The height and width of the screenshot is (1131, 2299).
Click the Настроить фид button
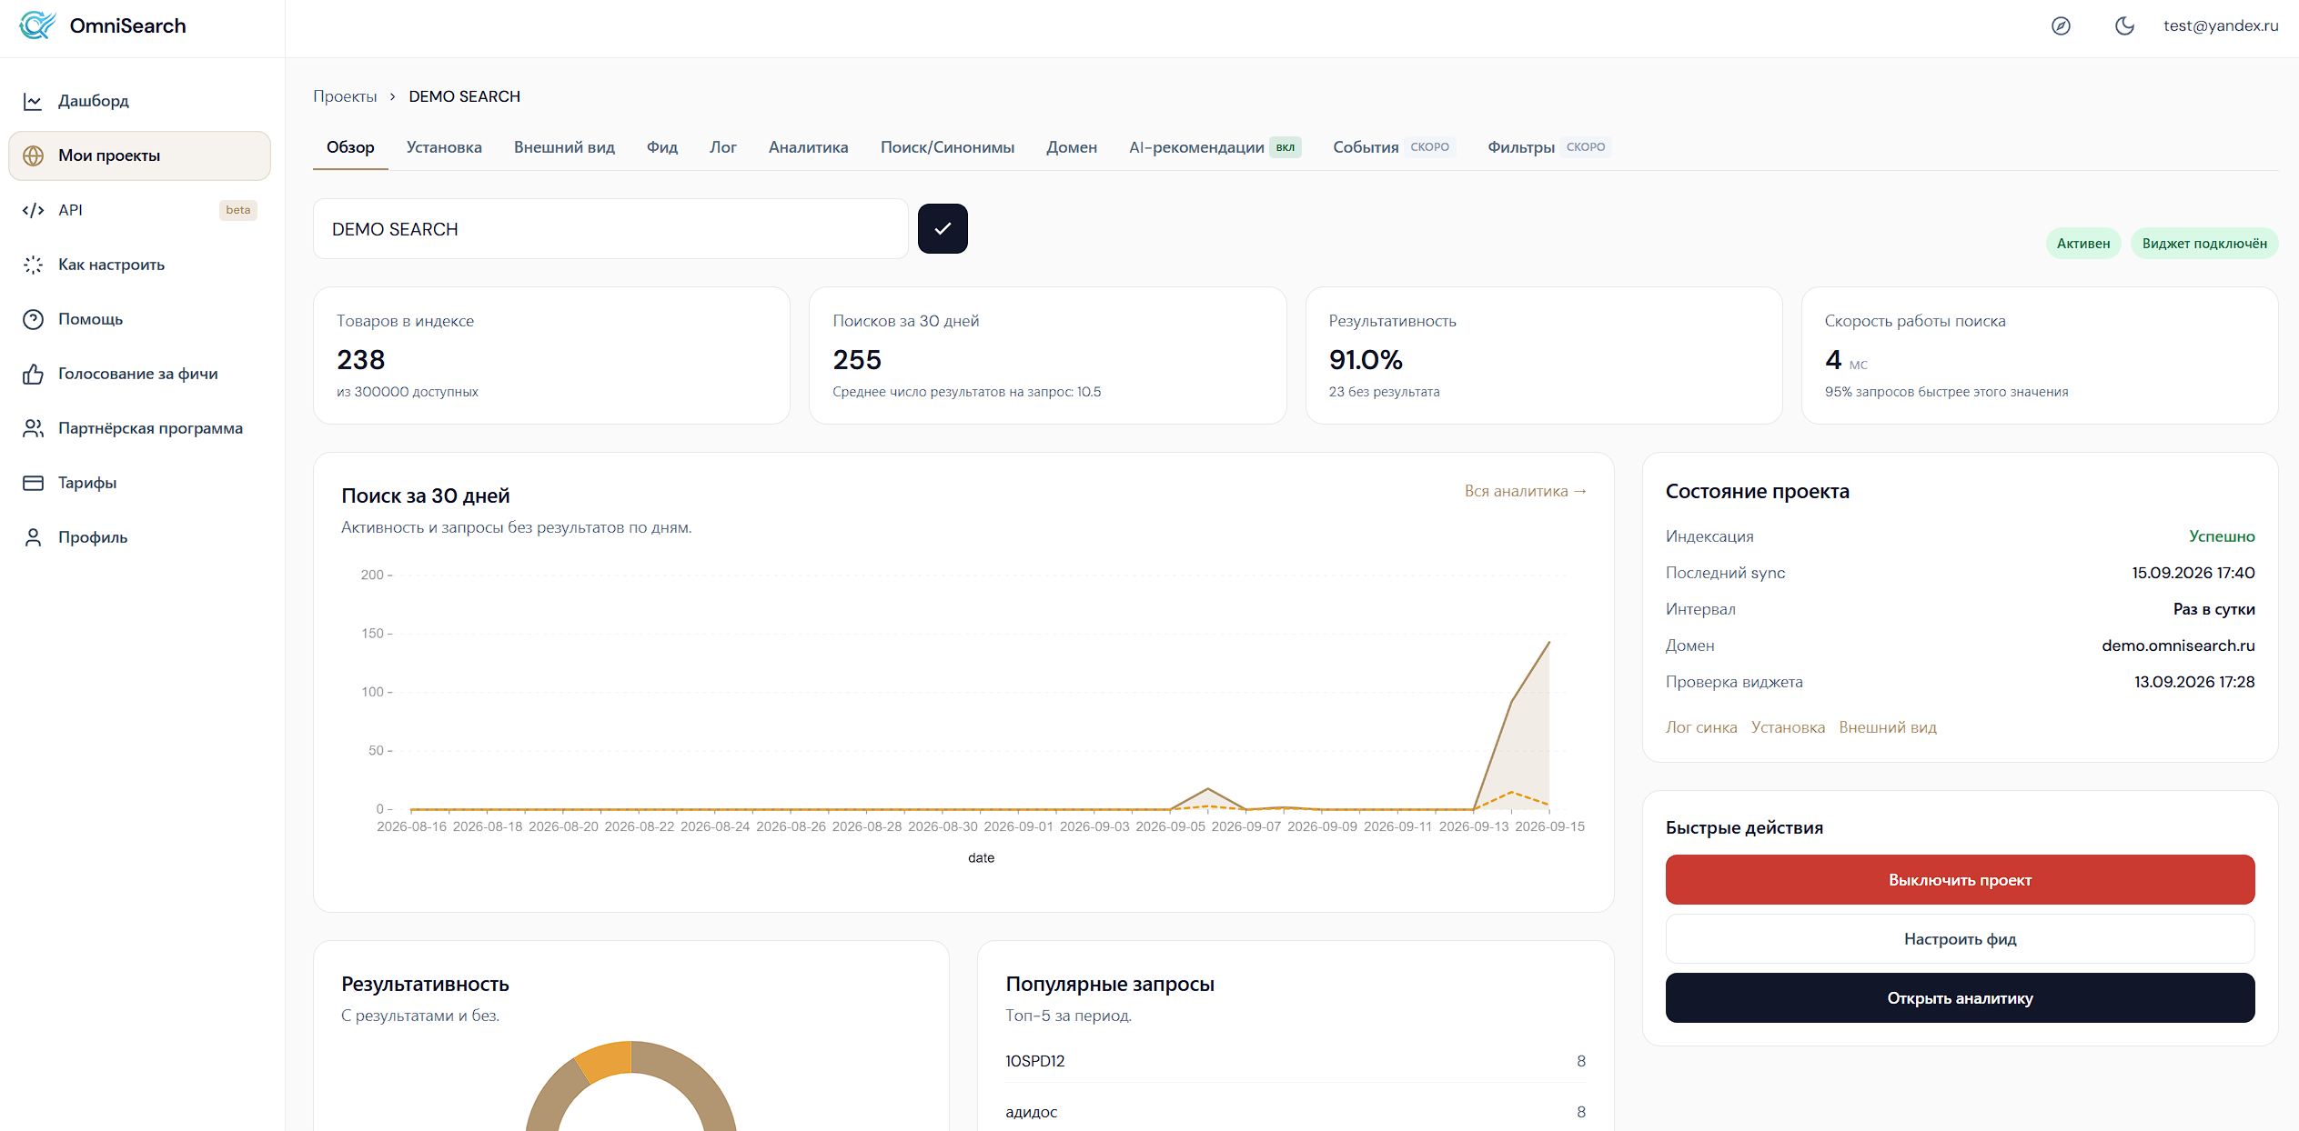1960,938
